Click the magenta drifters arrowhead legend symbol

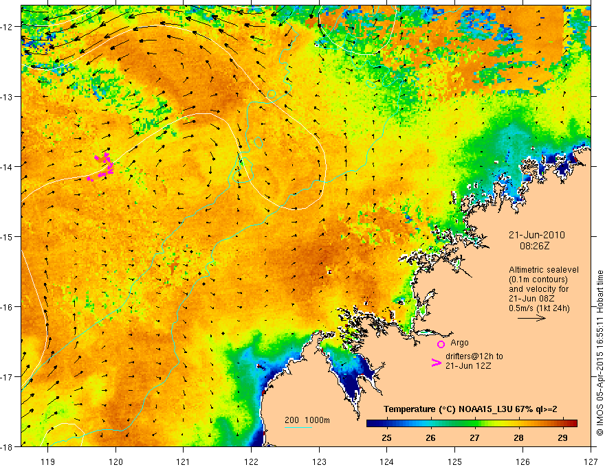pyautogui.click(x=436, y=363)
